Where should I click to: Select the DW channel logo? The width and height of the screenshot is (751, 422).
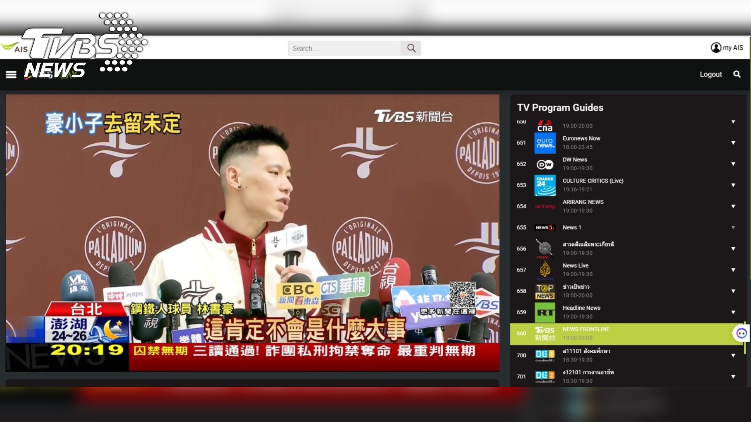(545, 164)
